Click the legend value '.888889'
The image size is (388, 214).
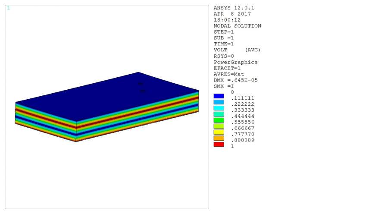[x=242, y=140]
